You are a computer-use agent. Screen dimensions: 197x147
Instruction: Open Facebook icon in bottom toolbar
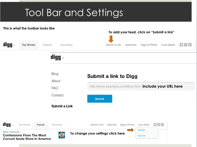[159, 124]
